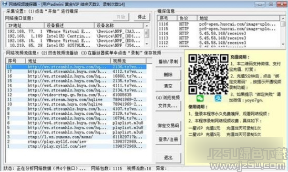Select stream row 5 playlist.m3u8

(76, 128)
